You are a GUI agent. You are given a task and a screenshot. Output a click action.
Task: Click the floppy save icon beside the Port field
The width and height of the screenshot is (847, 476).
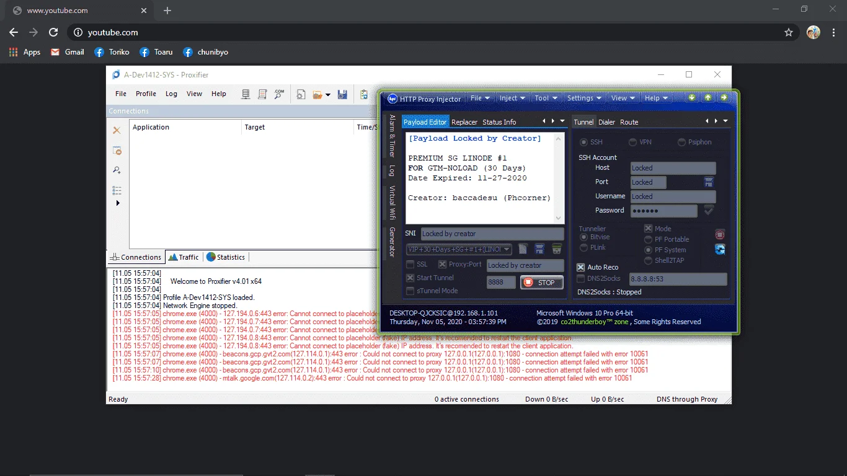point(709,182)
